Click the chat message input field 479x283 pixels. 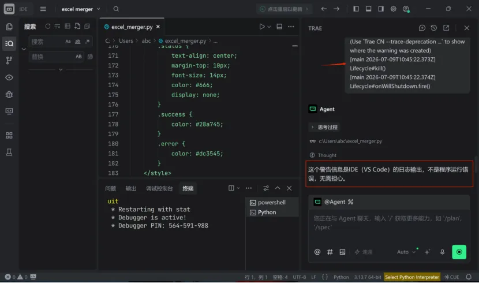[388, 227]
